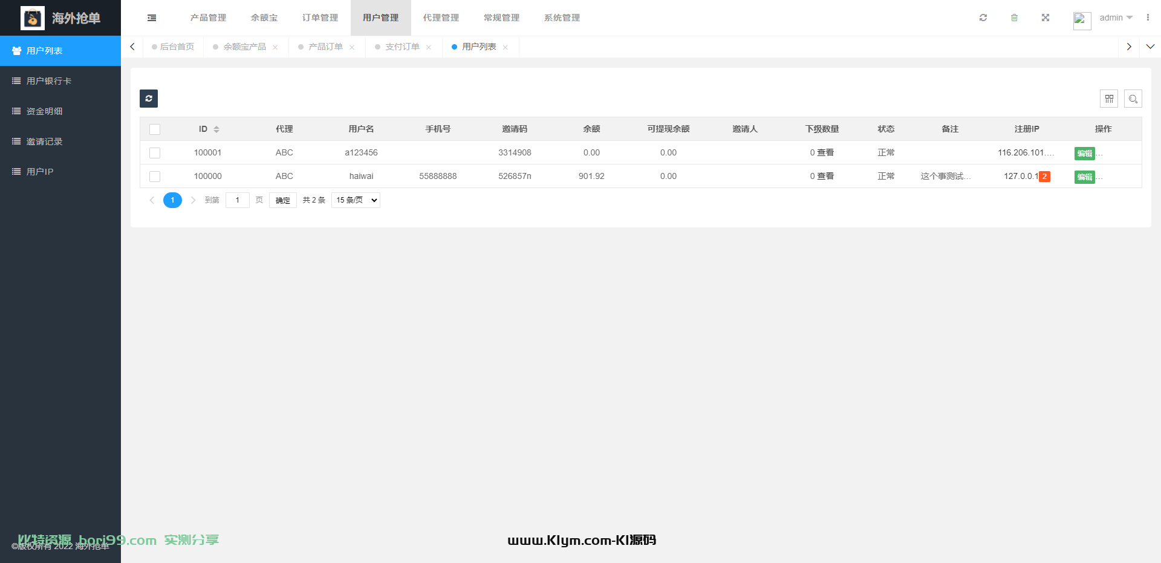Click the trash clear-cache icon in header
1161x563 pixels.
coord(1015,18)
